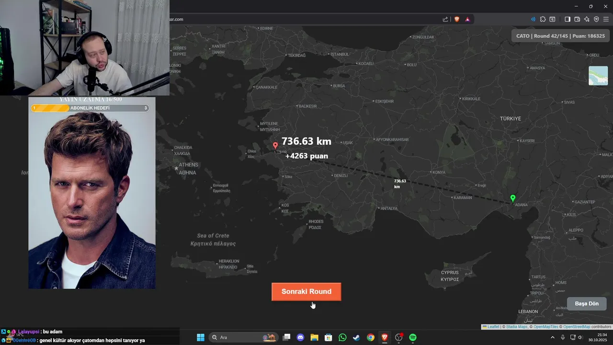Open Discord from the taskbar

[300, 337]
